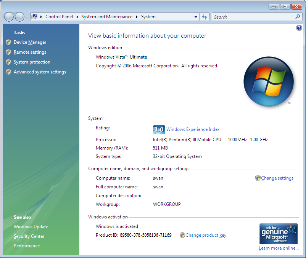The width and height of the screenshot is (306, 258).
Task: Open Performance under See also
Action: pyautogui.click(x=27, y=246)
